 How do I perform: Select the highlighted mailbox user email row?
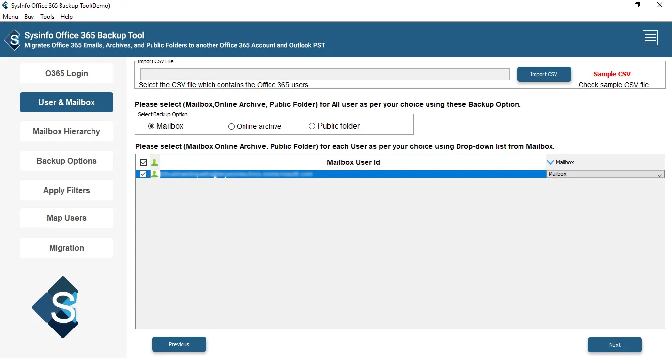point(353,174)
